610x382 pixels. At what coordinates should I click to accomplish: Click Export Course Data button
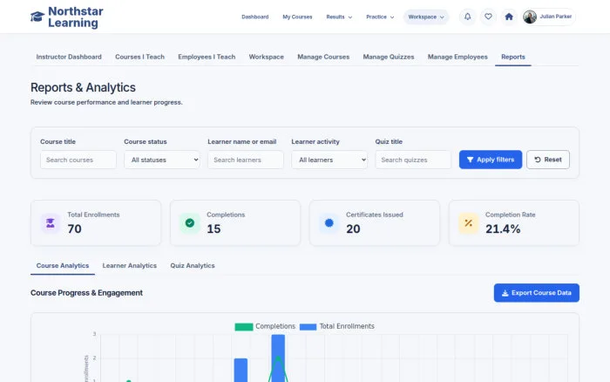(536, 293)
